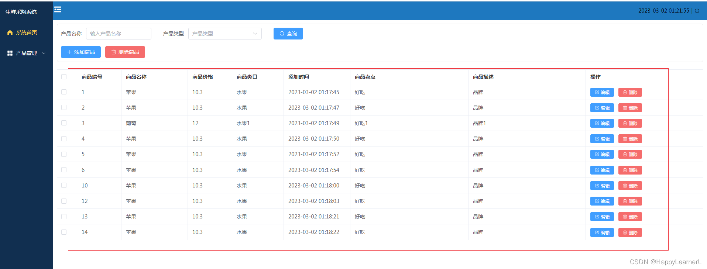Image resolution: width=707 pixels, height=269 pixels.
Task: Select the timestamp 2023-03-02 01:17:45
Action: [x=314, y=92]
